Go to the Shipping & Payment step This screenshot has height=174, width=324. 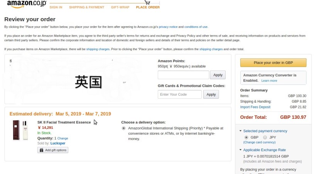tap(86, 7)
